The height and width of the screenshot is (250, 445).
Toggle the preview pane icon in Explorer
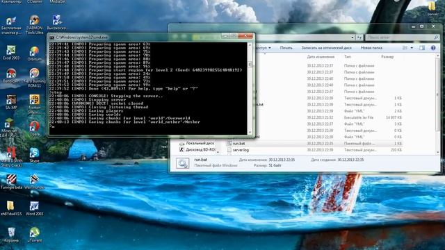tap(422, 48)
